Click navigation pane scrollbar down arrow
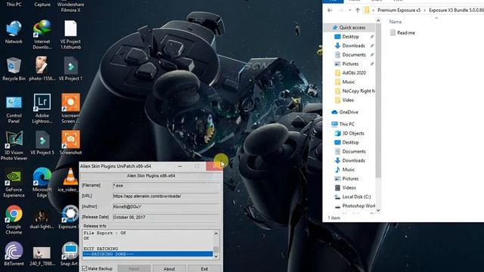Image resolution: width=484 pixels, height=272 pixels. [x=378, y=210]
